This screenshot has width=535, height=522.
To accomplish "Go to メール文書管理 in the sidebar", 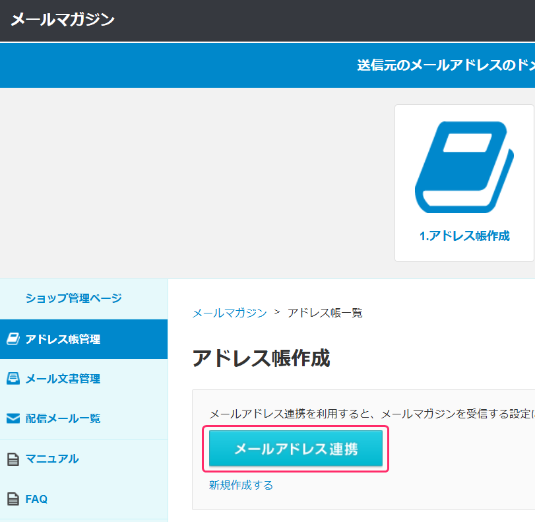I will pyautogui.click(x=63, y=379).
